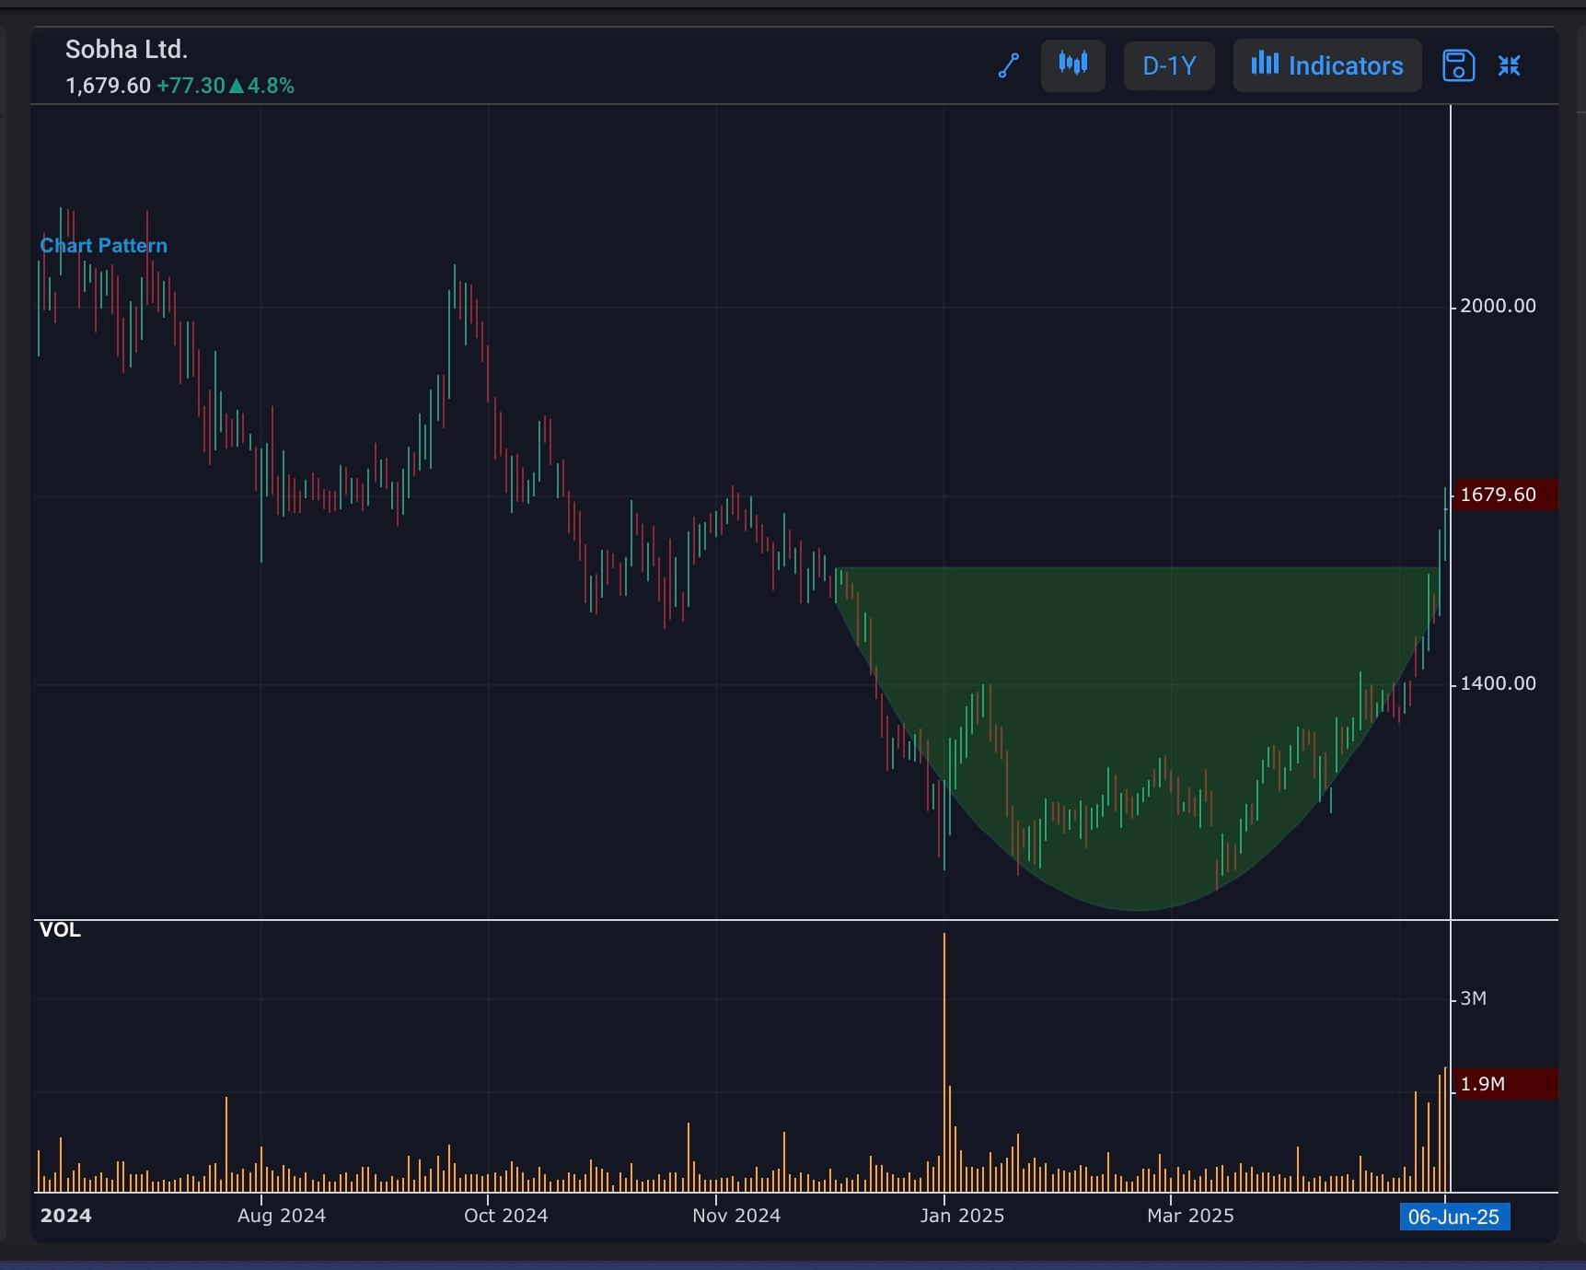This screenshot has height=1270, width=1586.
Task: Click the 1679.60 current price tag on axis
Action: tap(1504, 495)
